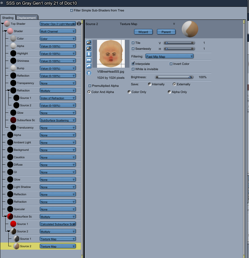Viewport: 249px width, 258px height.
Task: Click the Translucency channel sphere icon
Action: click(13, 128)
